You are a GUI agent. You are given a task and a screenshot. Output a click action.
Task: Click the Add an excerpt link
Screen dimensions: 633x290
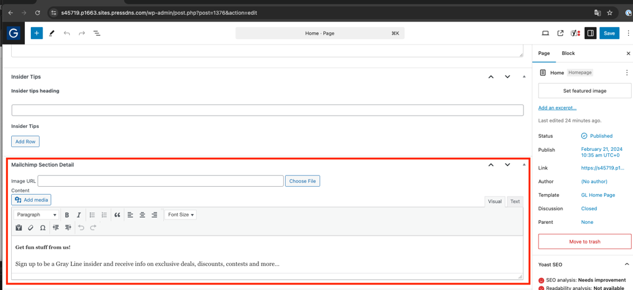tap(557, 108)
